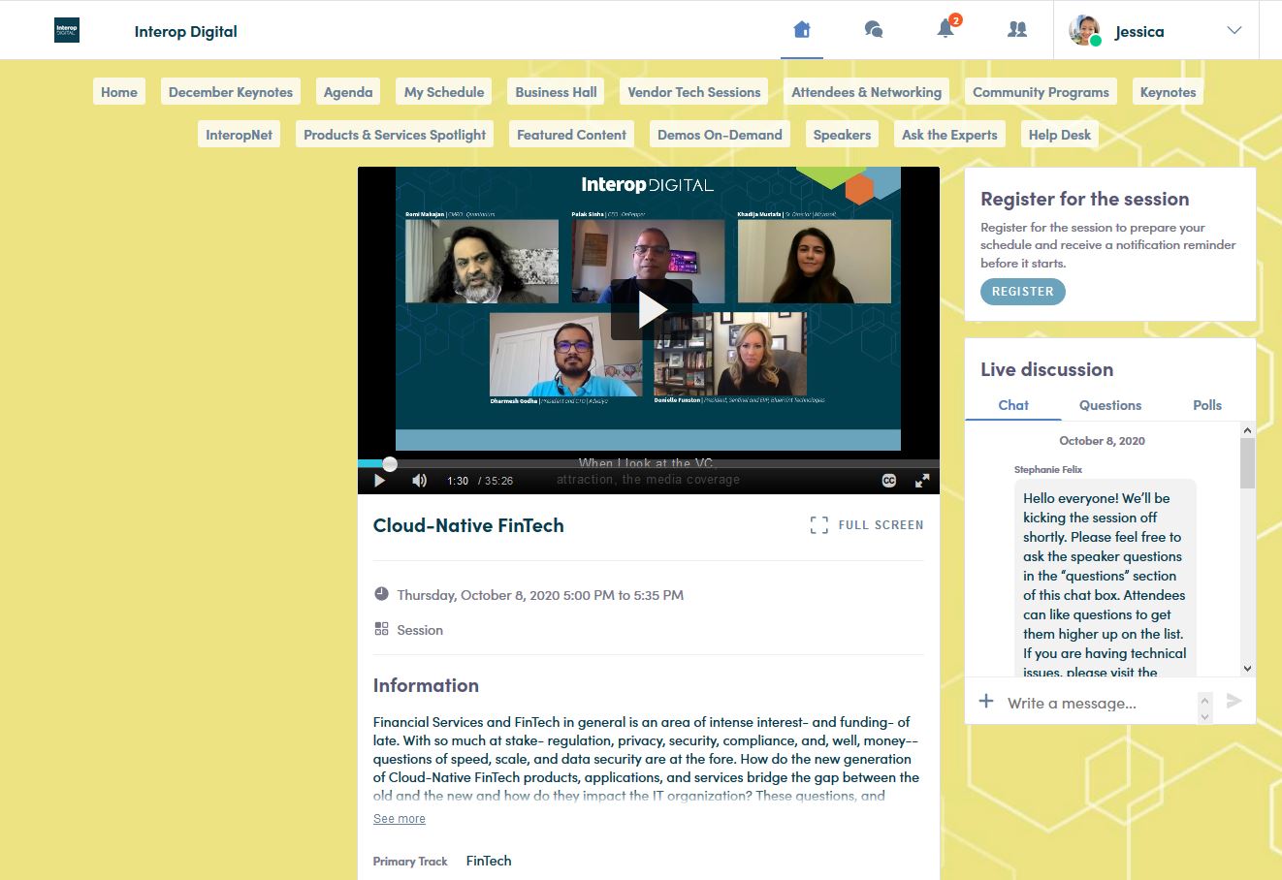Open the Speakers page
1282x880 pixels.
click(842, 135)
